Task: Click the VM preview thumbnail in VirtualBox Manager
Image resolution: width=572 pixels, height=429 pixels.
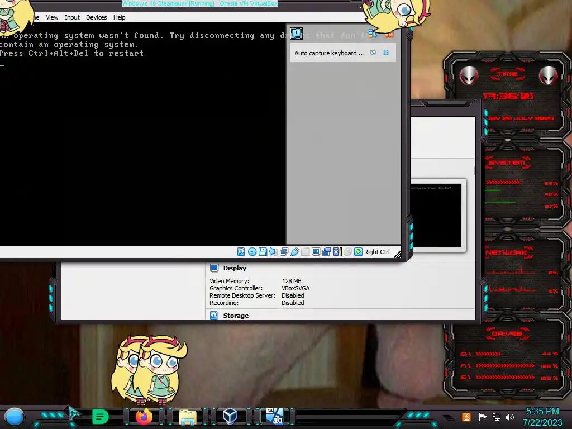Action: coord(436,215)
